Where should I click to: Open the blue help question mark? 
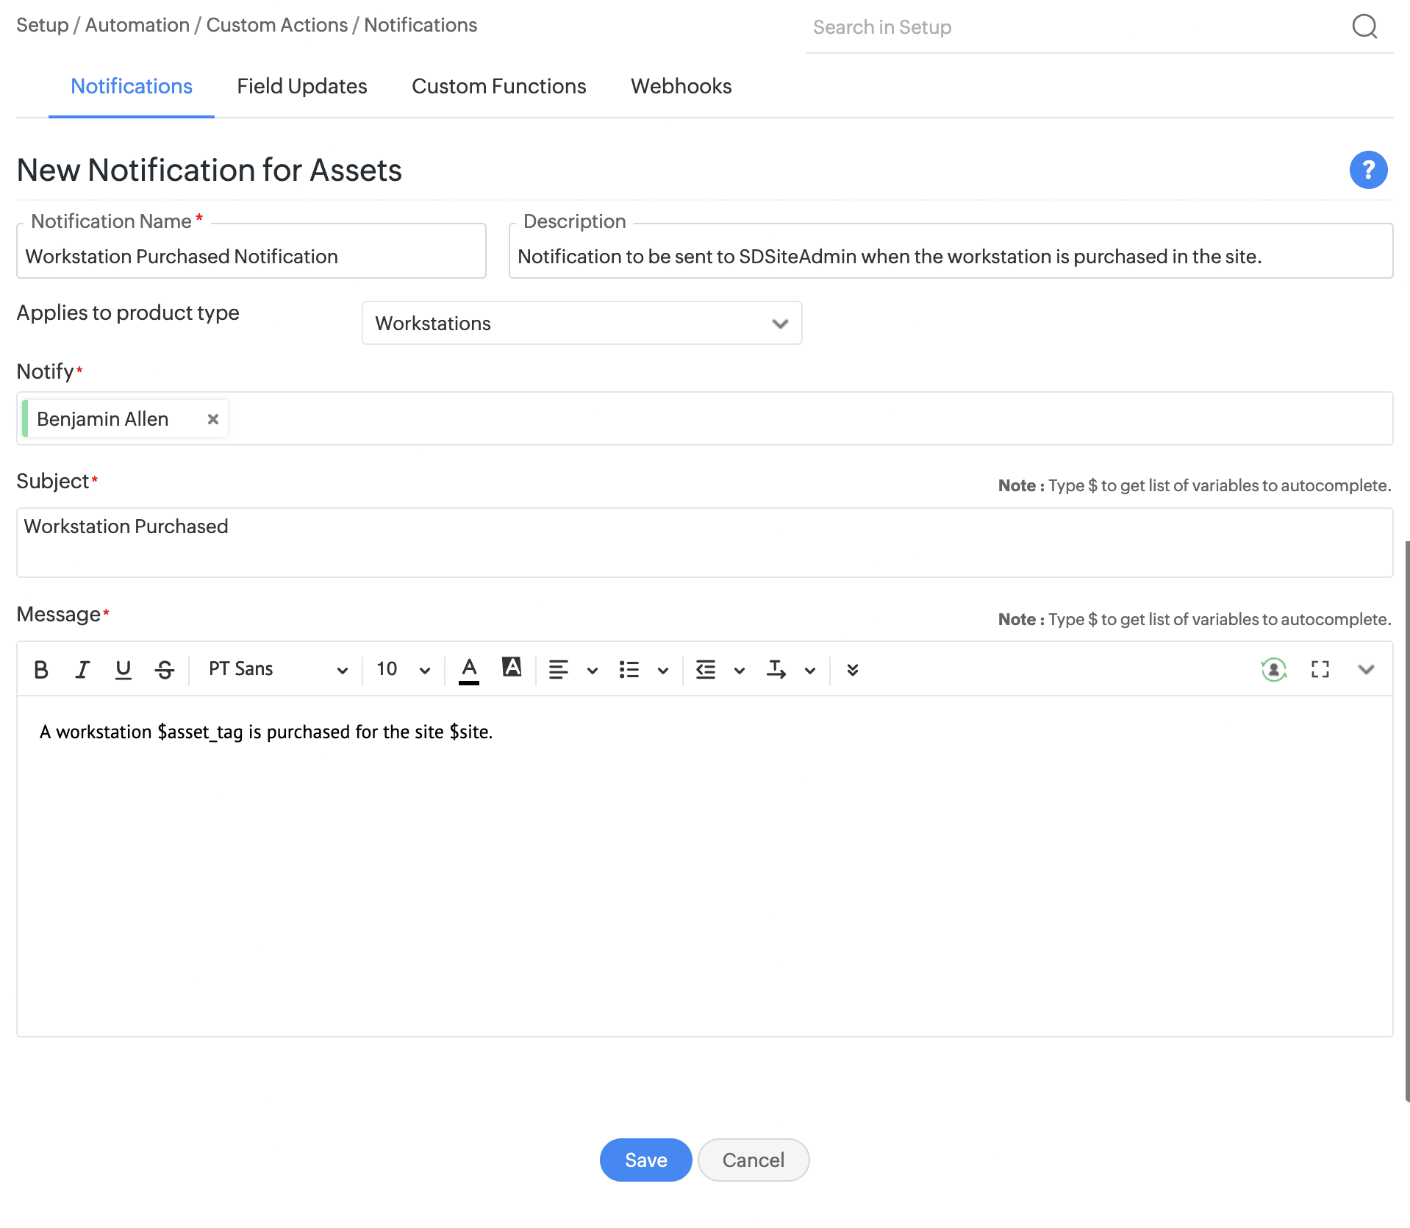pos(1368,170)
